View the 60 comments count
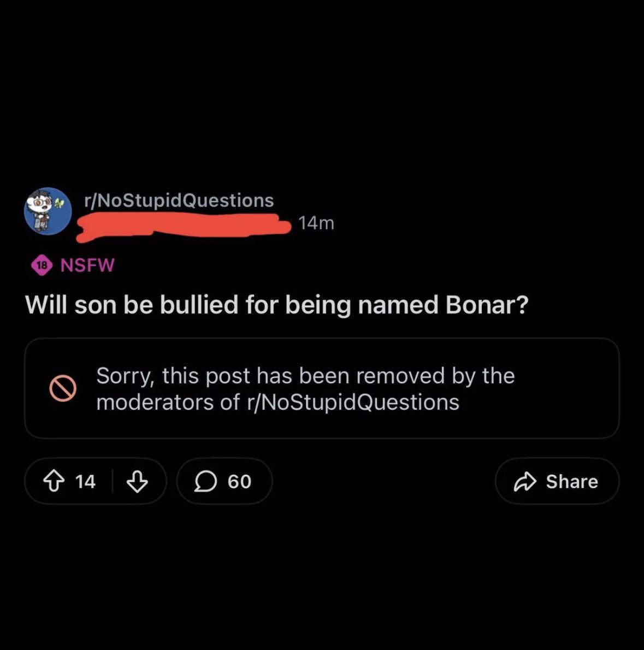The image size is (644, 650). click(239, 481)
